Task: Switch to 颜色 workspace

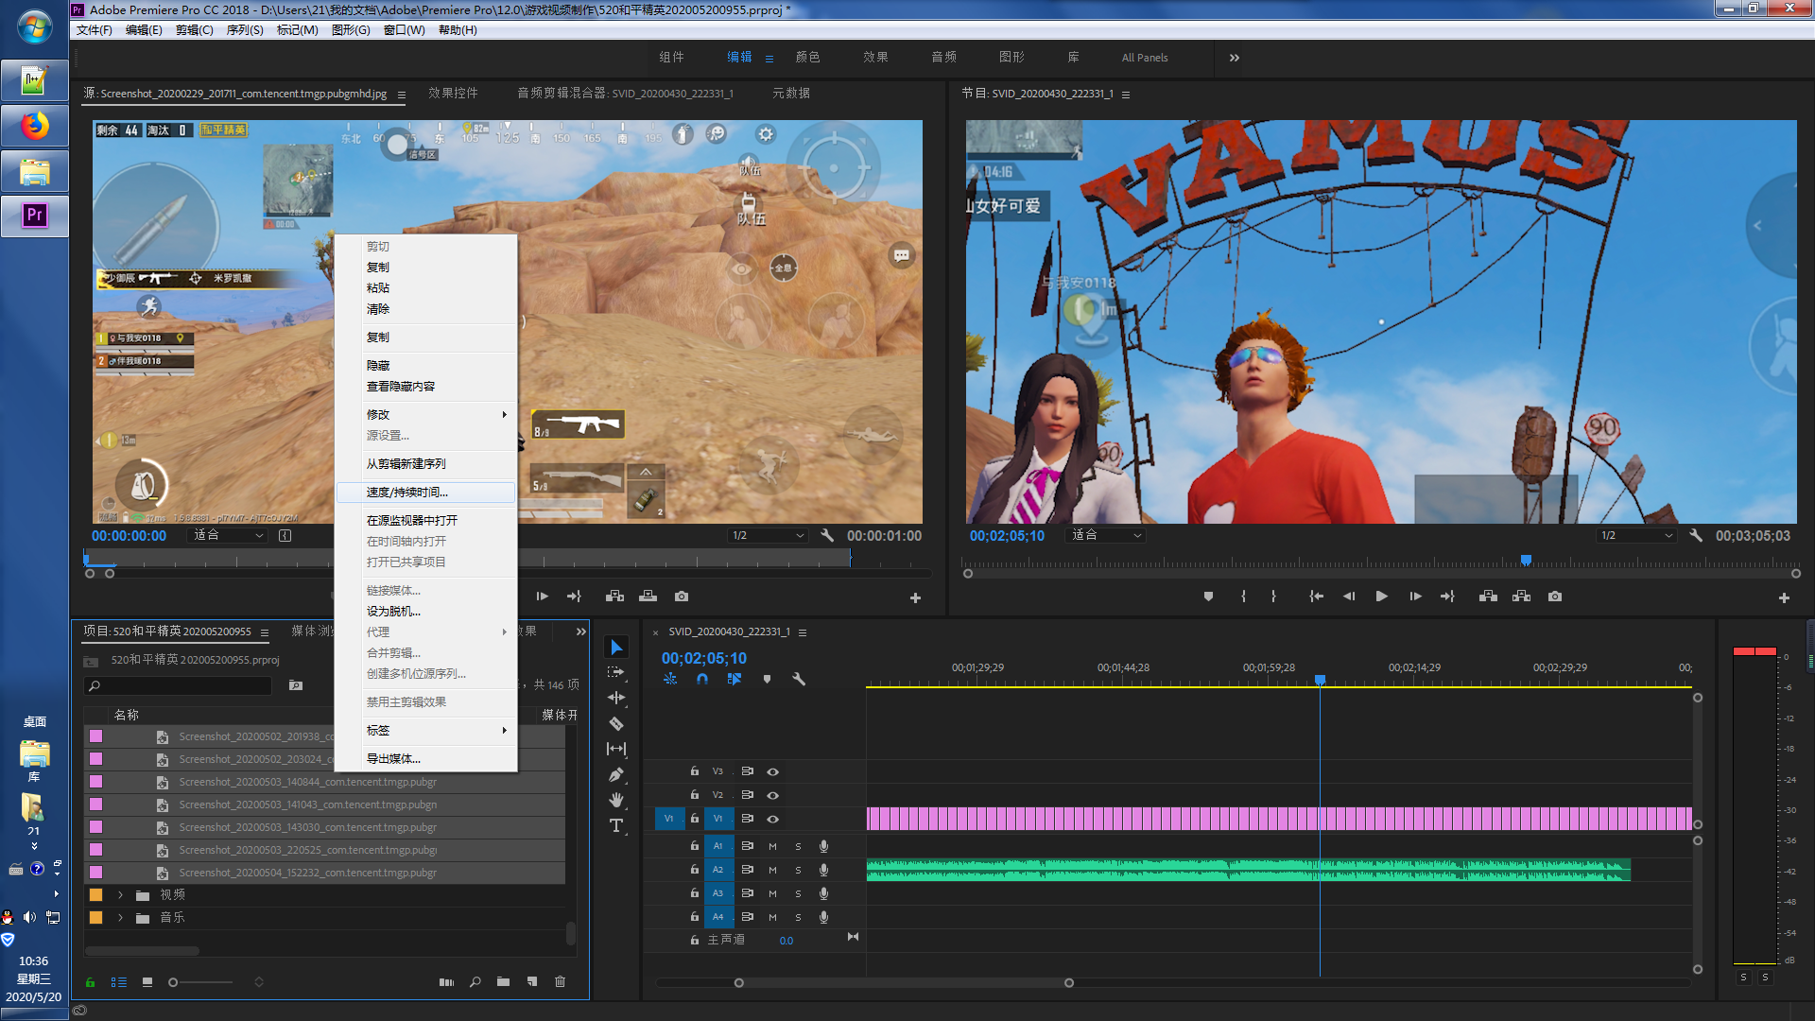Action: (807, 58)
